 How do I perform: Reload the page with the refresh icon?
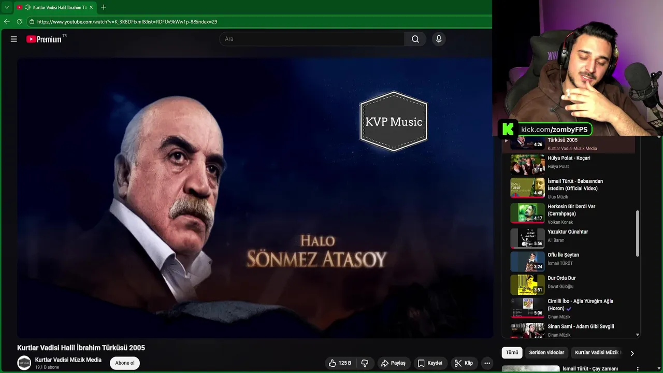19,22
